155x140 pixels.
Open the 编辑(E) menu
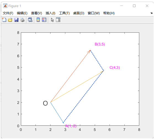(22, 13)
